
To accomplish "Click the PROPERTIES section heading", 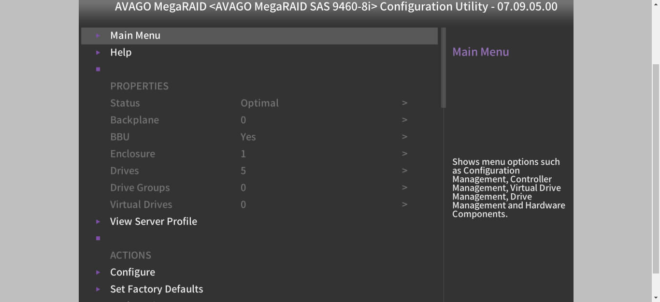I will 139,86.
